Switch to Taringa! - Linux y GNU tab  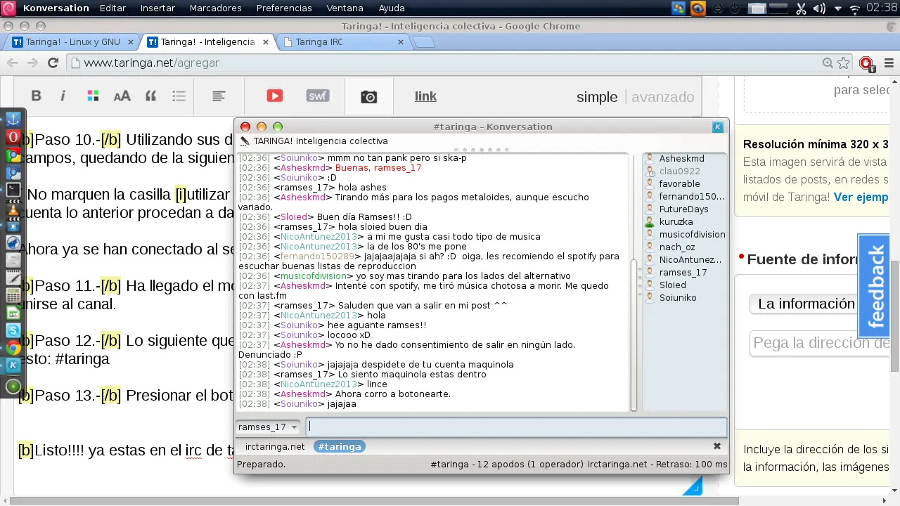(x=72, y=42)
